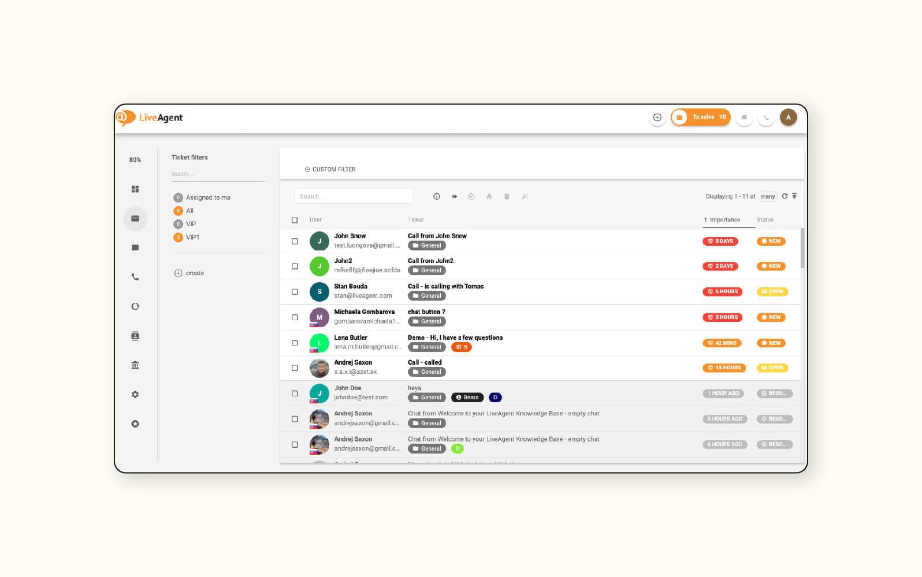Click the trash delete icon in toolbar
This screenshot has width=922, height=577.
[x=507, y=197]
